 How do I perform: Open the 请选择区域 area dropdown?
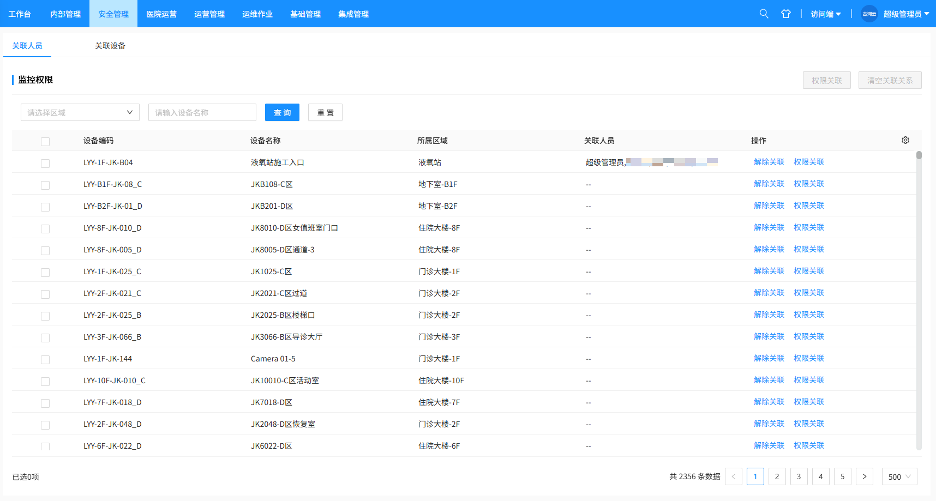(x=80, y=112)
